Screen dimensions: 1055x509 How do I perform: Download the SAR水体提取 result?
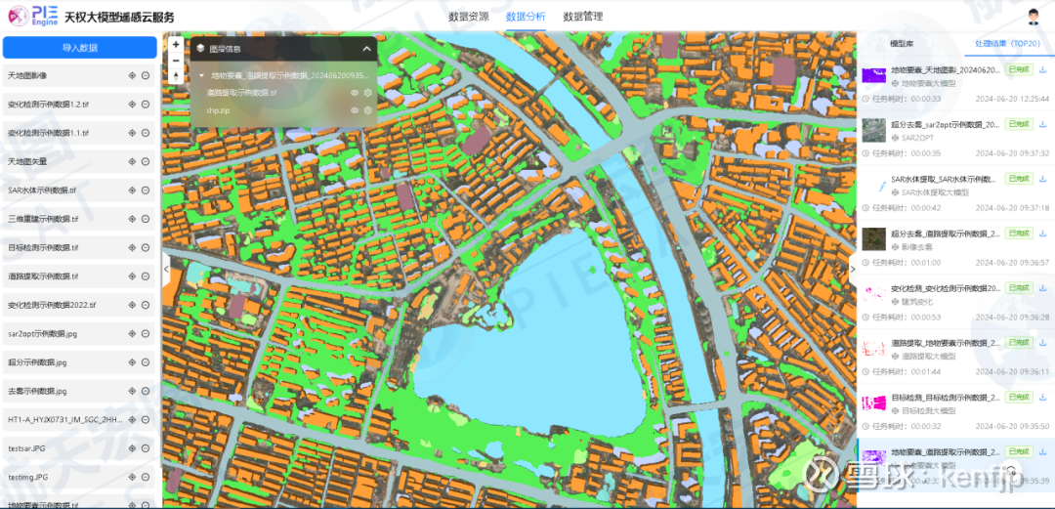(1043, 179)
